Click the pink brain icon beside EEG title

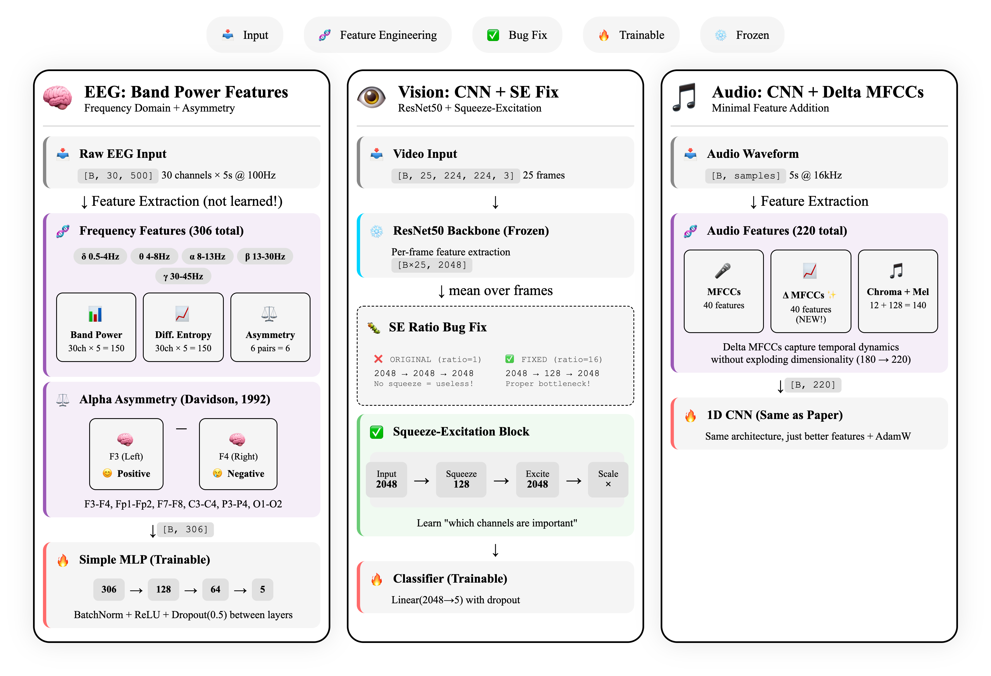click(58, 98)
